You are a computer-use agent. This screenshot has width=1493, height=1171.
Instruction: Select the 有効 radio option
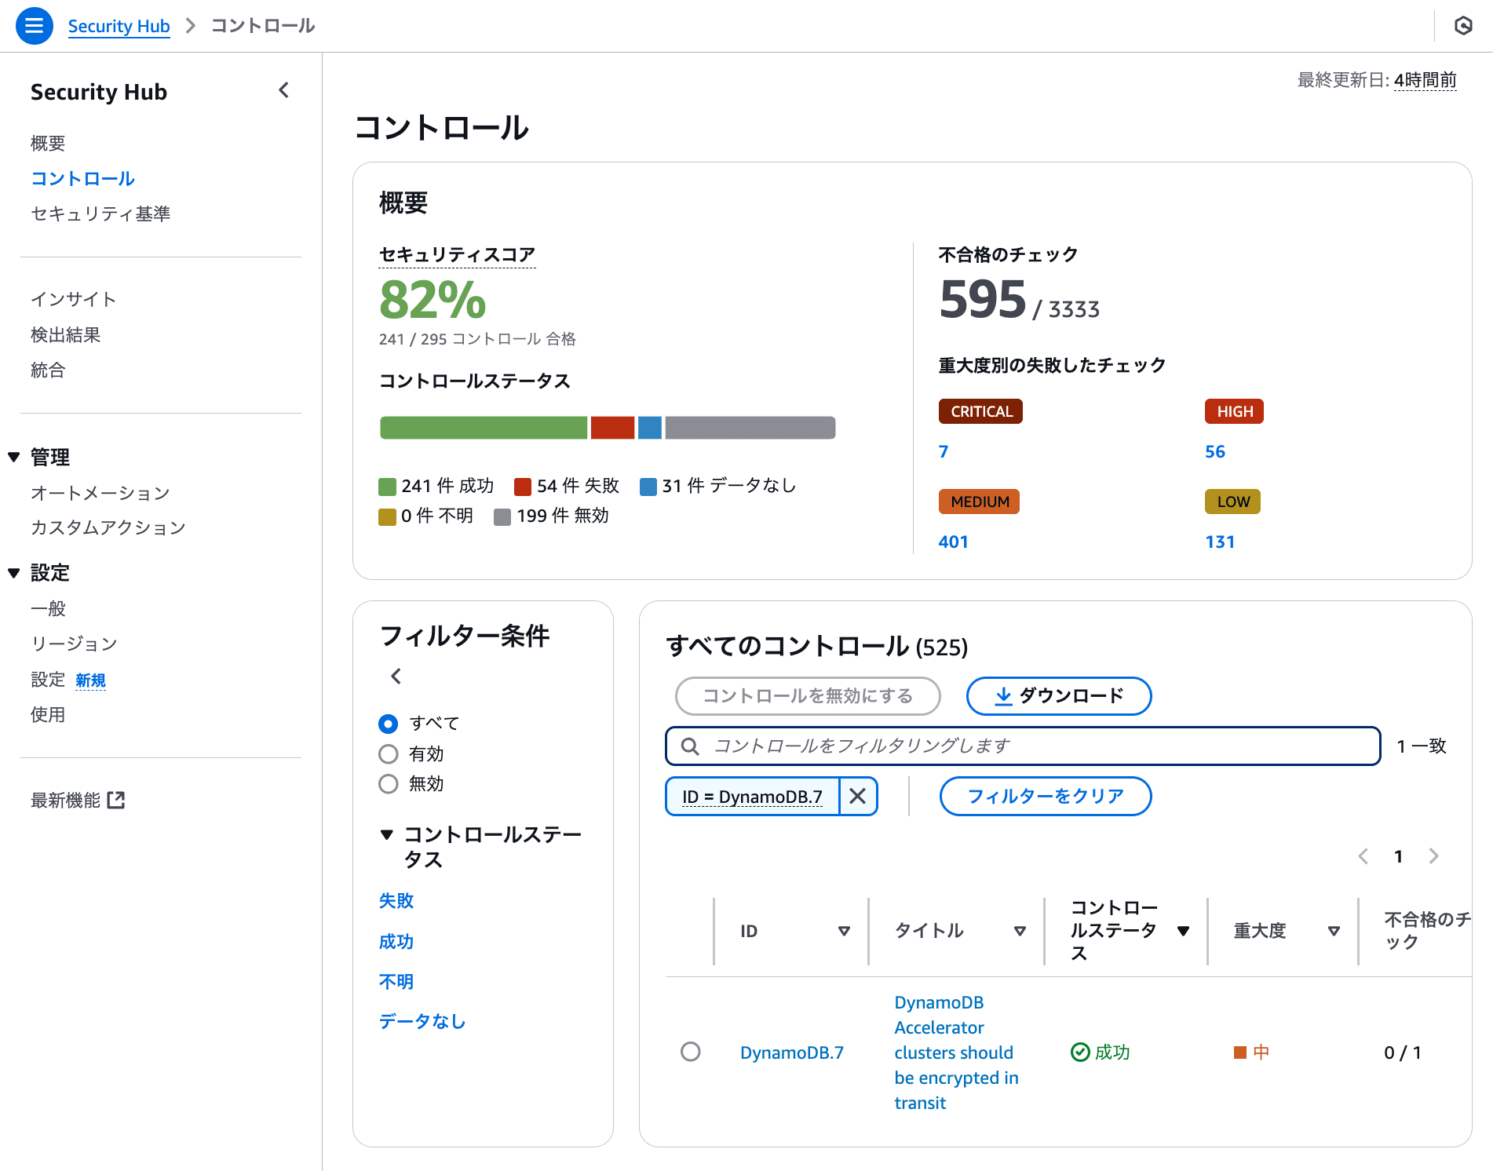coord(389,754)
